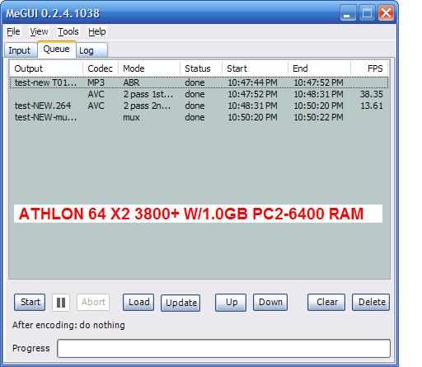Open the Tools menu

click(x=68, y=31)
